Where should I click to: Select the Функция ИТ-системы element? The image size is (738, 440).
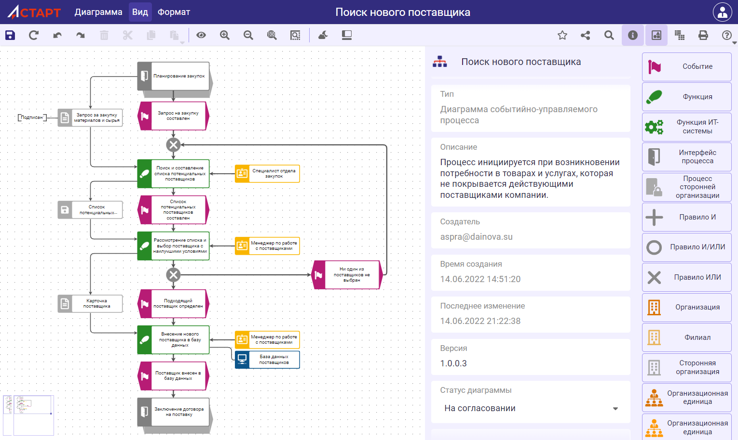[x=687, y=127]
